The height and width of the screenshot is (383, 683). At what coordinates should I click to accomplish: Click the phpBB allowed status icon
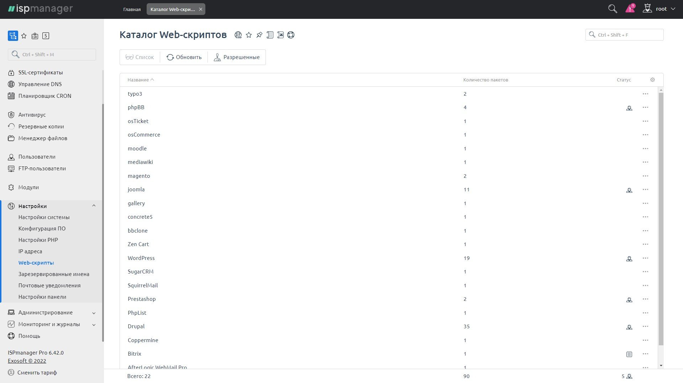[x=629, y=108]
